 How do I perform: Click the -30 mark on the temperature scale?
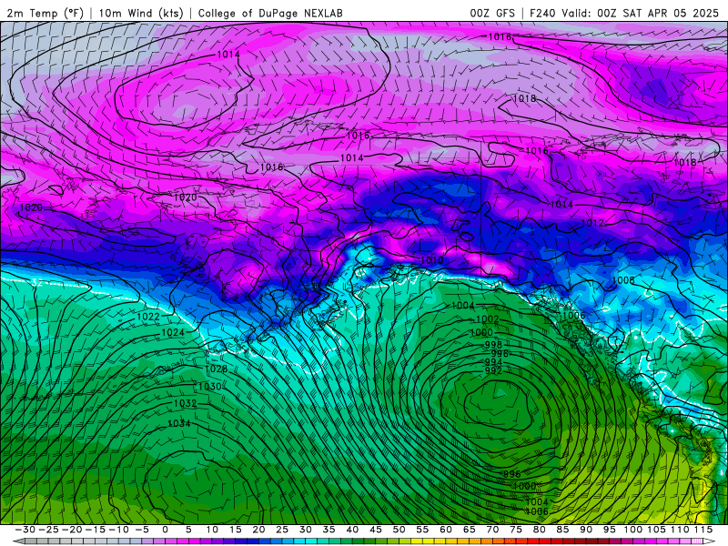25,530
